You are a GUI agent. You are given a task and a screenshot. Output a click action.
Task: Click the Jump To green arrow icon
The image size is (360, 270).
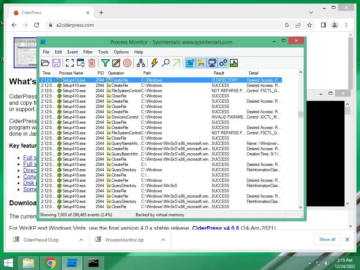pyautogui.click(x=176, y=63)
